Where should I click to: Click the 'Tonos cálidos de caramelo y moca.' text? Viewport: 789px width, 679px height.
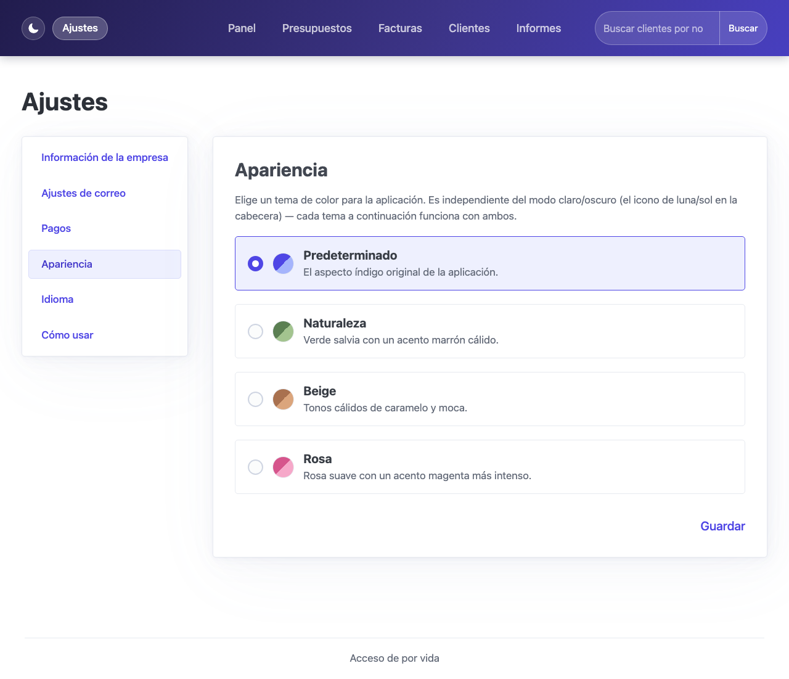tap(385, 408)
